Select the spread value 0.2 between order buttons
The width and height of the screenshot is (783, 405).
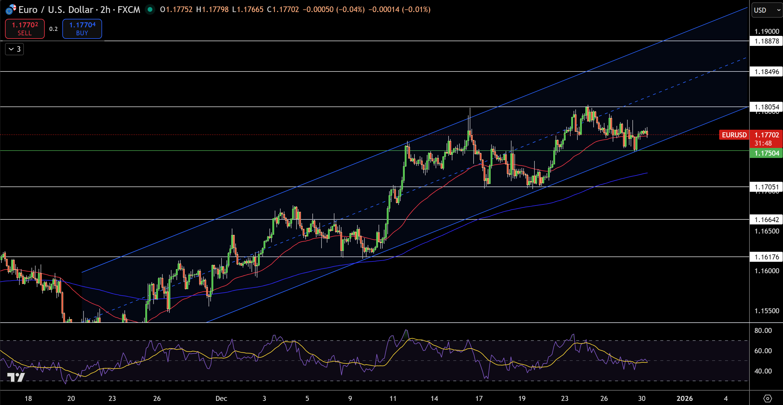[53, 29]
